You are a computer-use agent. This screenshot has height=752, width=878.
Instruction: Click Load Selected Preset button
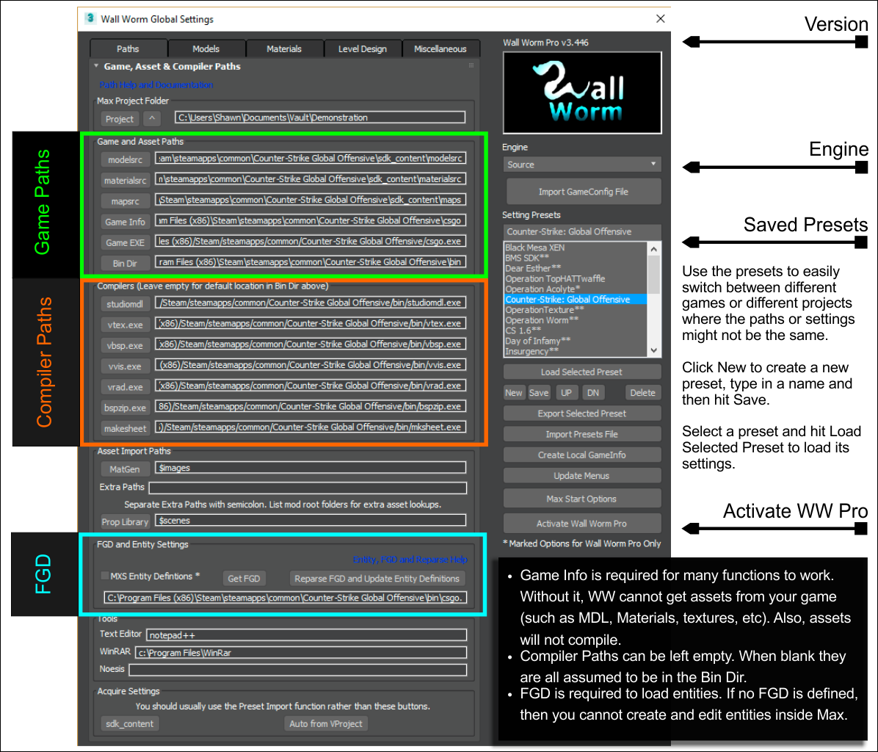coord(582,372)
